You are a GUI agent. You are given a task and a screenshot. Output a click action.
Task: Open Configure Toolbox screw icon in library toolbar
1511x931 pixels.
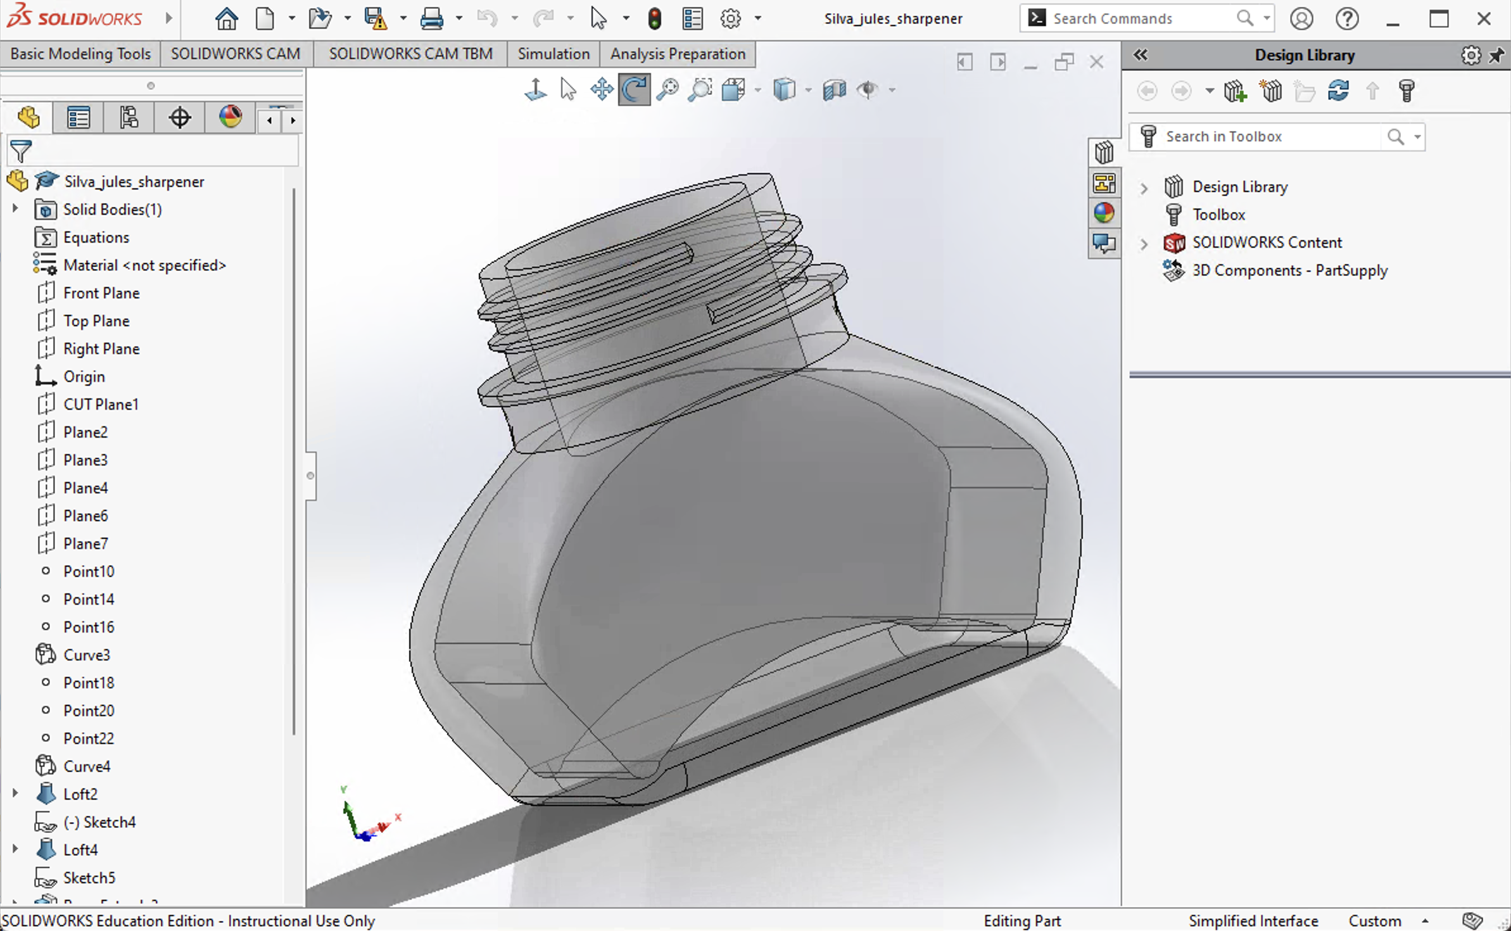pyautogui.click(x=1407, y=91)
